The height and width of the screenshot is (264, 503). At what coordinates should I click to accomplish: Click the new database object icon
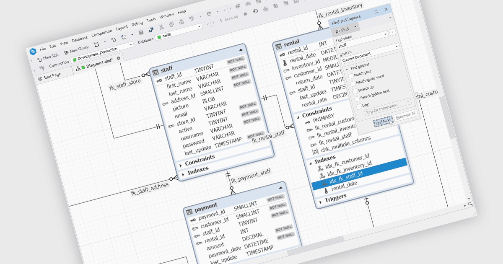(x=96, y=44)
